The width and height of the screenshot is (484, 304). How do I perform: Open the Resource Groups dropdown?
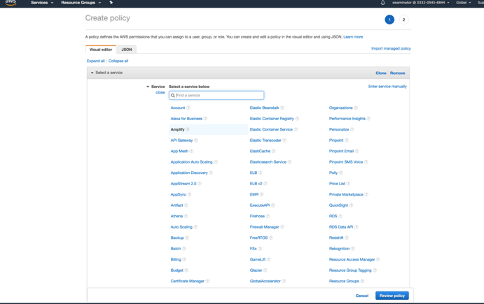point(81,3)
